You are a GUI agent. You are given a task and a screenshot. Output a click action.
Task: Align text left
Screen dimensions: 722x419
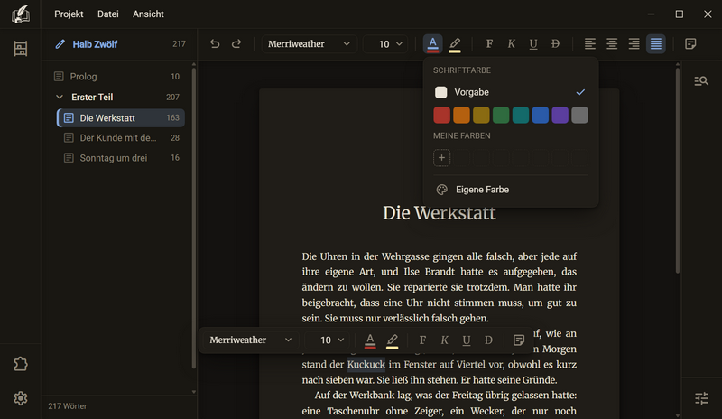pyautogui.click(x=590, y=43)
